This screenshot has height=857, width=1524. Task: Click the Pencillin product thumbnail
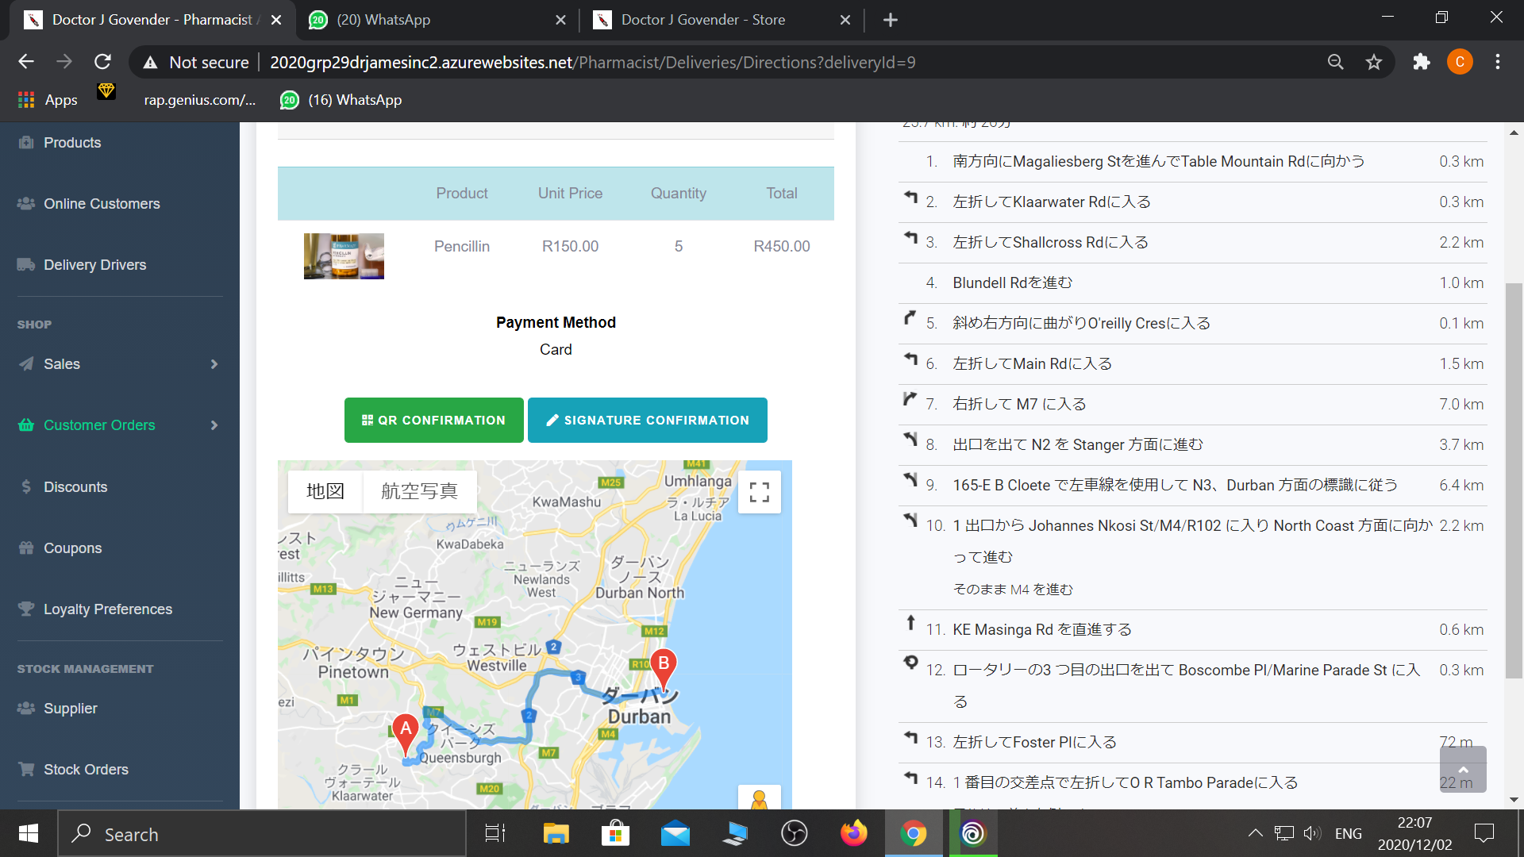[344, 256]
